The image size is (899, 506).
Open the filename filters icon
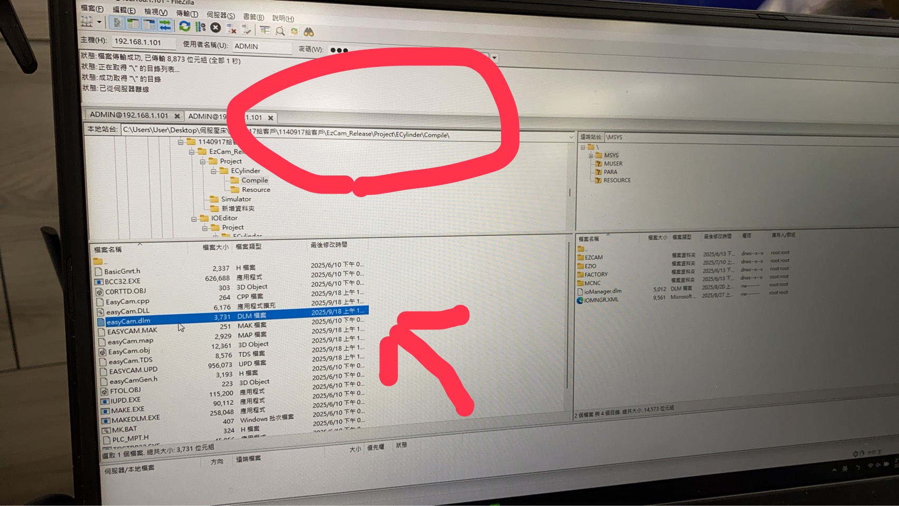tap(265, 30)
